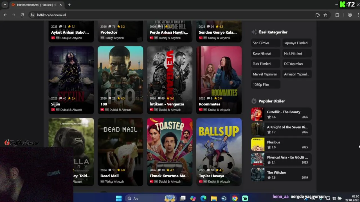360x202 pixels.
Task: Open Hint Filmleri category
Action: (x=297, y=53)
